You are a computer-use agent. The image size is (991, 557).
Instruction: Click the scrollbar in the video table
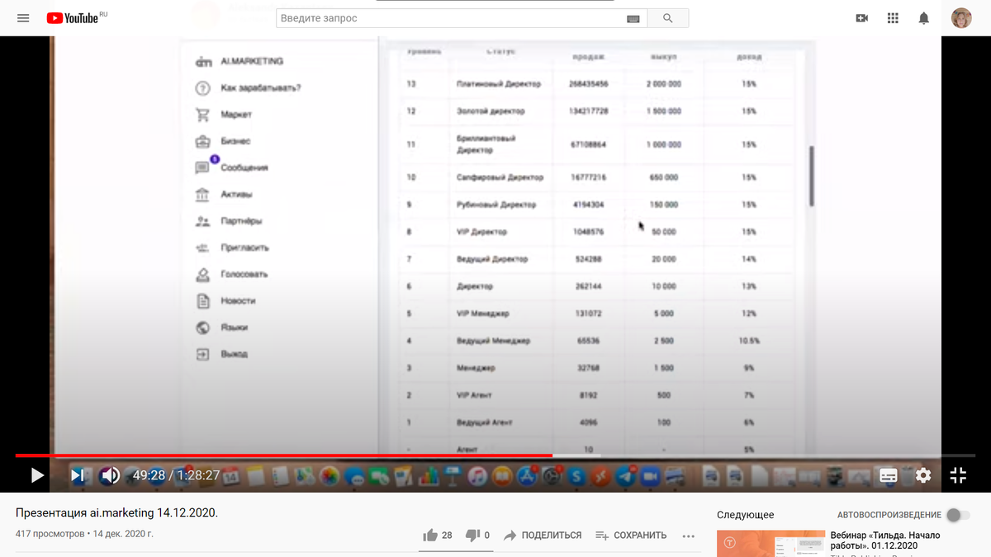[812, 177]
